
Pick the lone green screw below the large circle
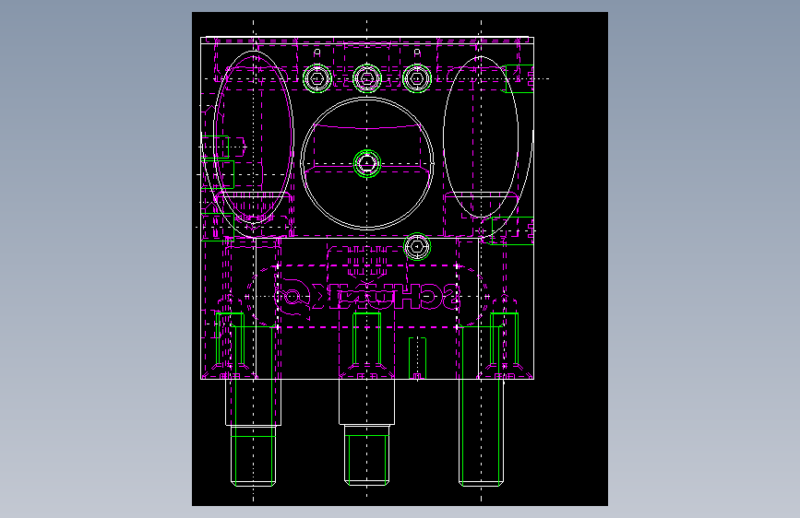tap(417, 247)
